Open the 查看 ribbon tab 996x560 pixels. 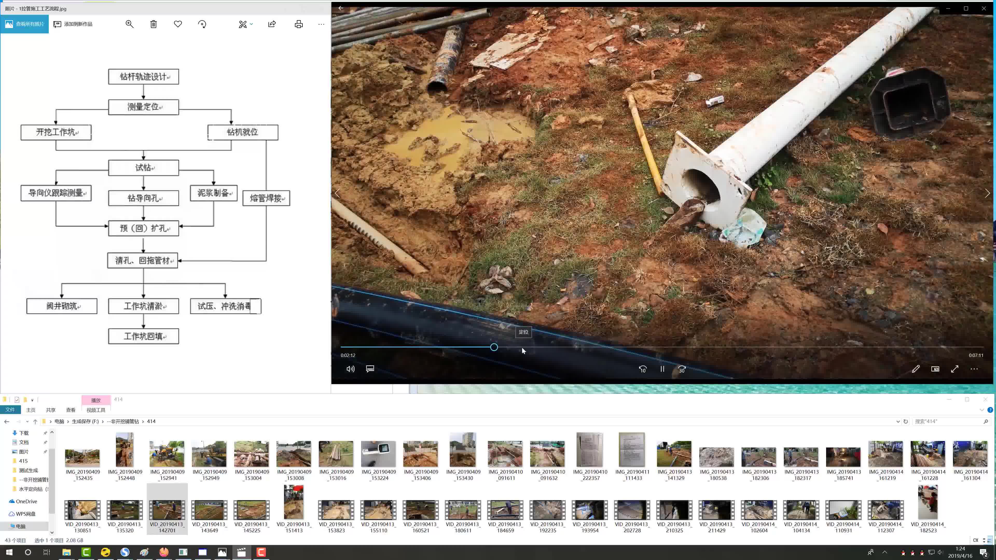click(x=70, y=410)
